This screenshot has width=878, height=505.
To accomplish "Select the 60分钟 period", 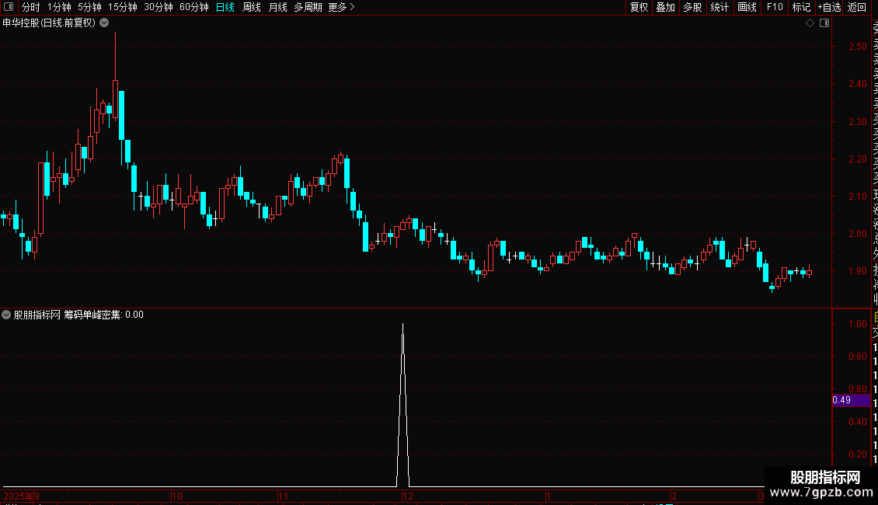I will (x=193, y=7).
